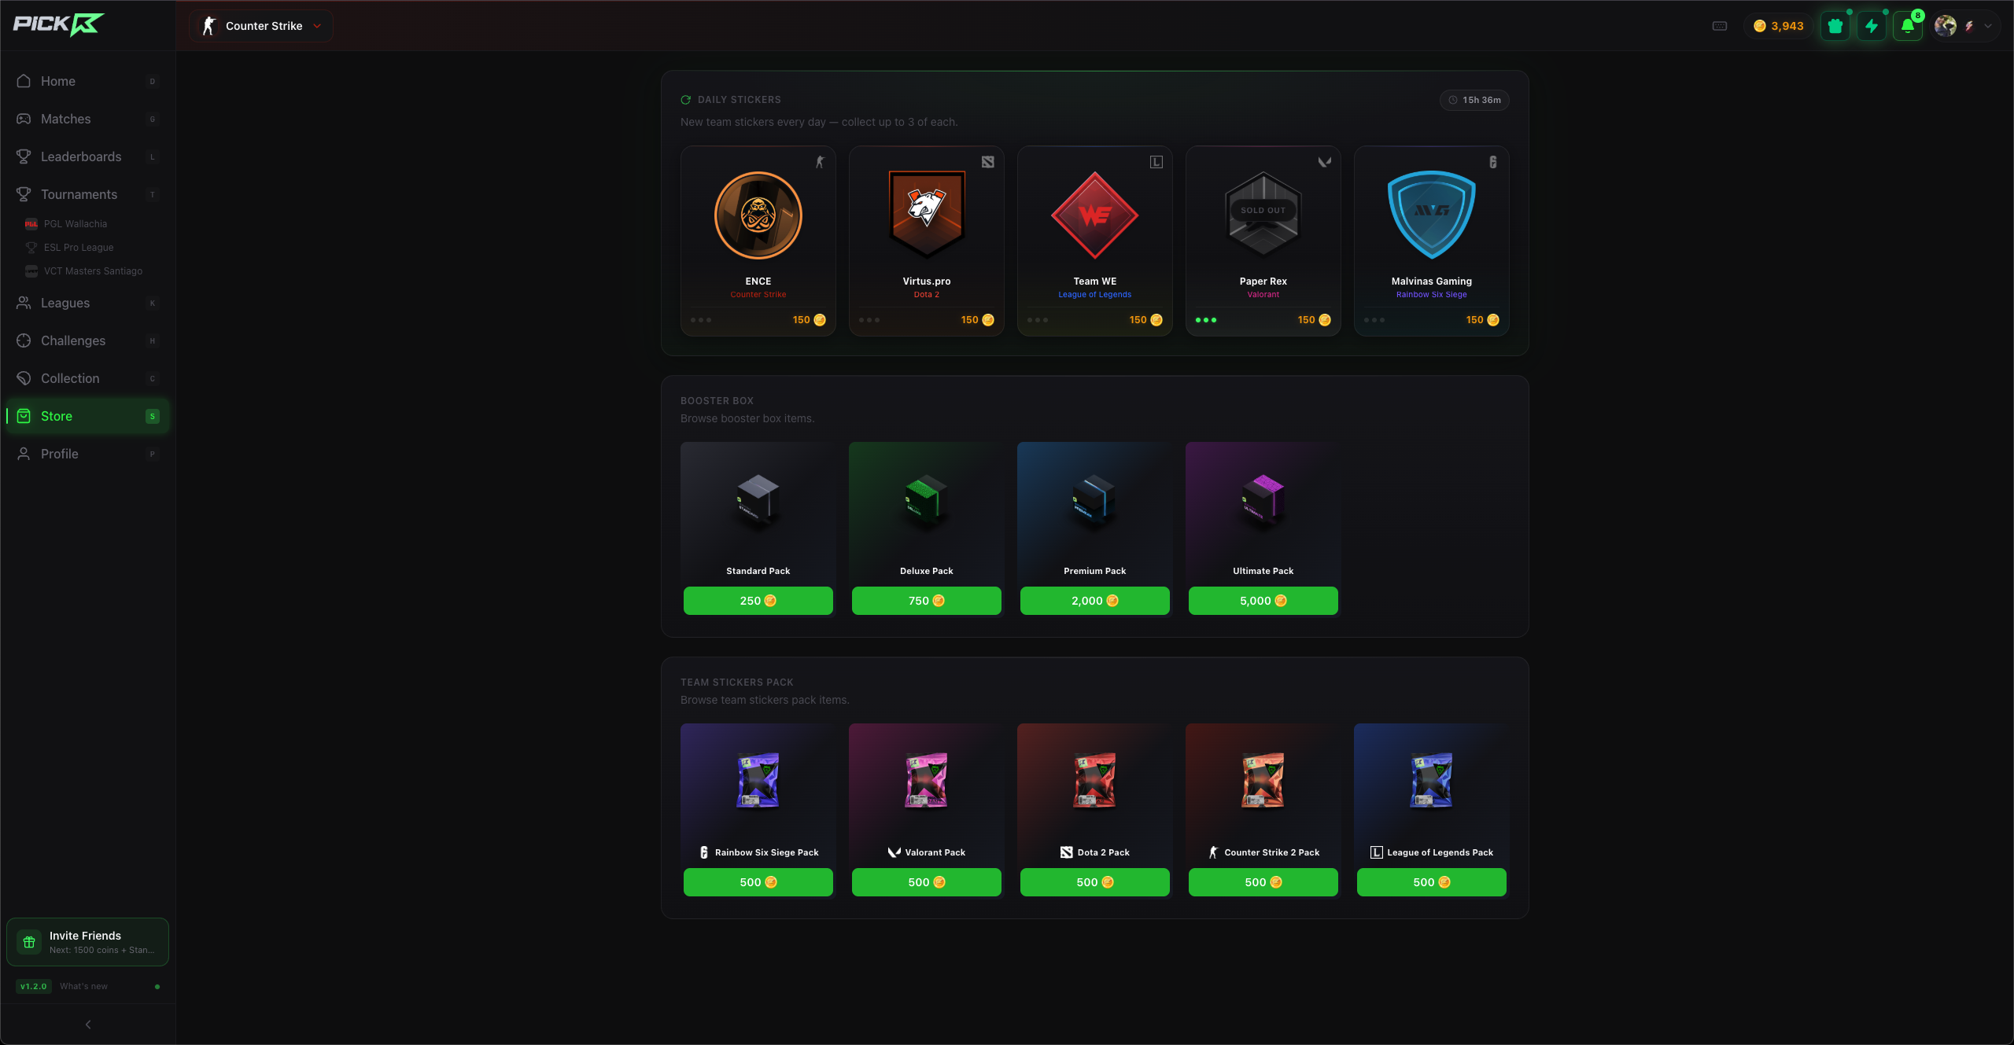Click the lightning bolt boost icon

[x=1872, y=26]
